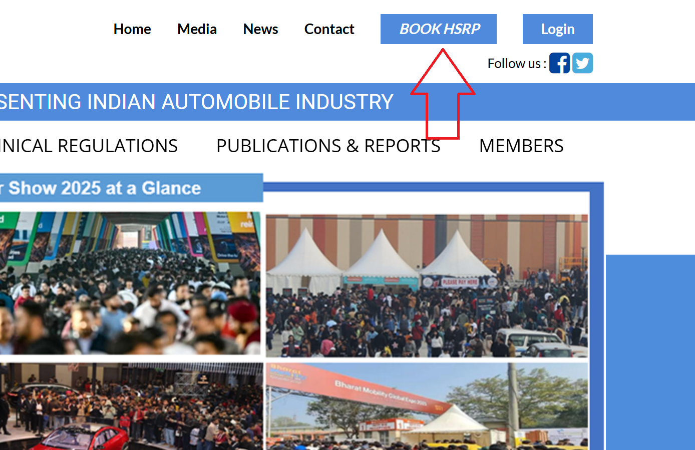Image resolution: width=695 pixels, height=450 pixels.
Task: Click the BOOK HSRP button
Action: (x=438, y=29)
